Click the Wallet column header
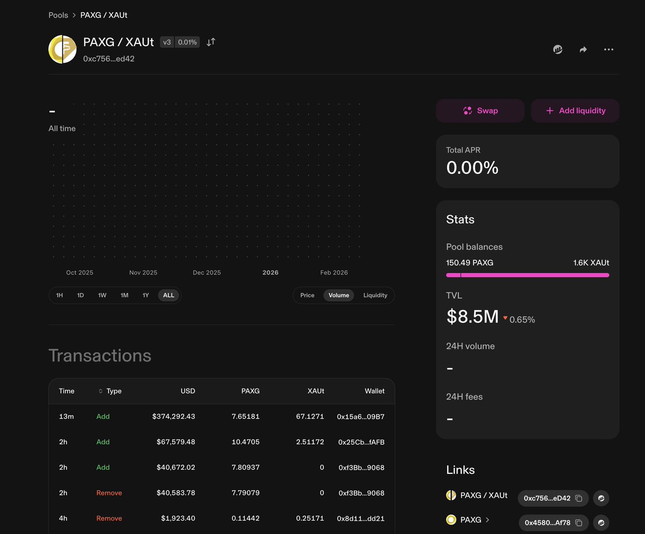The width and height of the screenshot is (645, 534). point(375,391)
